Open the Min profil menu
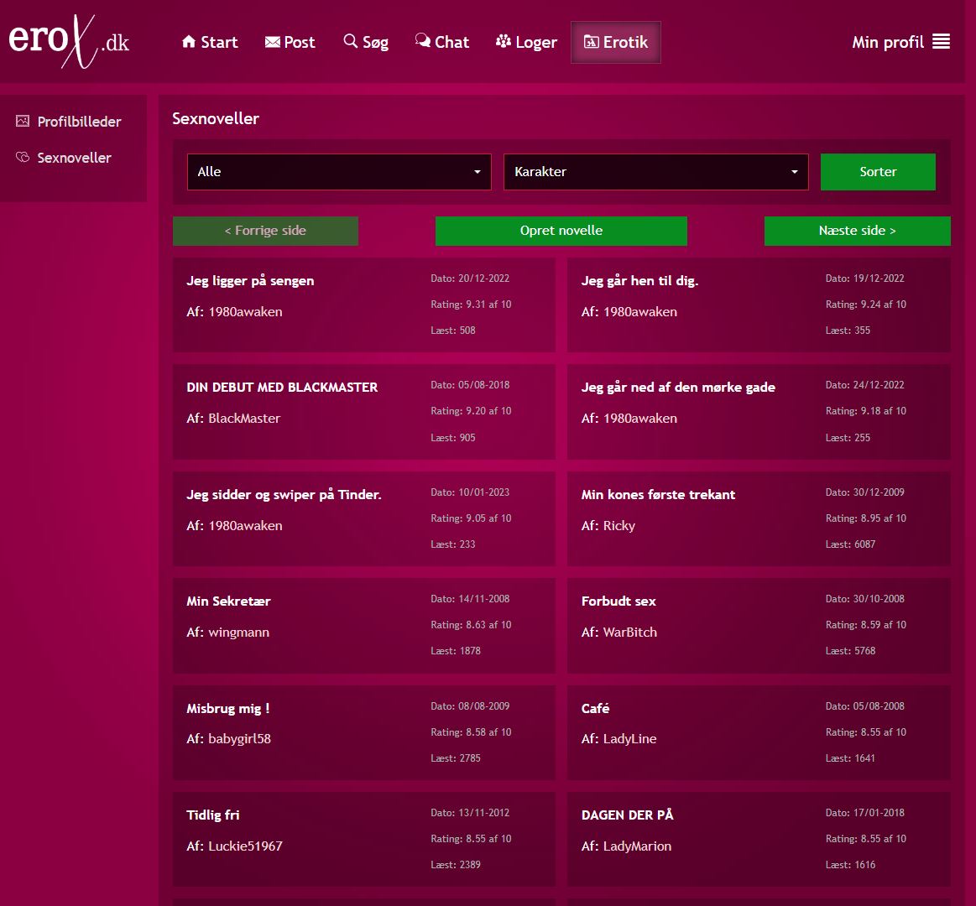Viewport: 976px width, 906px height. pyautogui.click(x=887, y=42)
